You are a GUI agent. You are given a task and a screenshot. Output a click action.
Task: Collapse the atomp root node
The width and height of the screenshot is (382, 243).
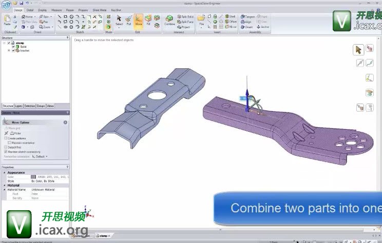pos(4,43)
